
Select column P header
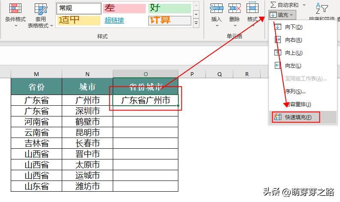point(192,74)
